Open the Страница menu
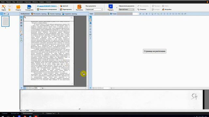This screenshot has height=117, width=209. tap(27, 2)
